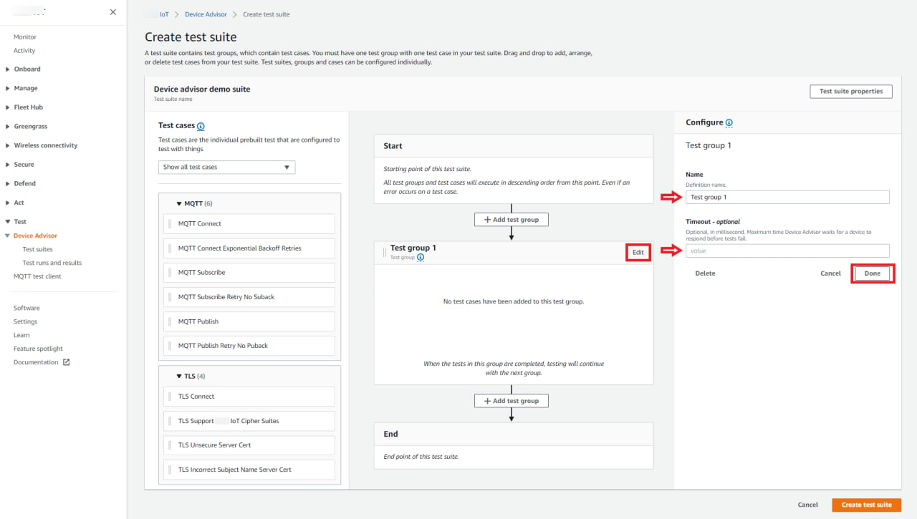Click the Test group 1 drag handle
The image size is (917, 519).
coord(385,252)
